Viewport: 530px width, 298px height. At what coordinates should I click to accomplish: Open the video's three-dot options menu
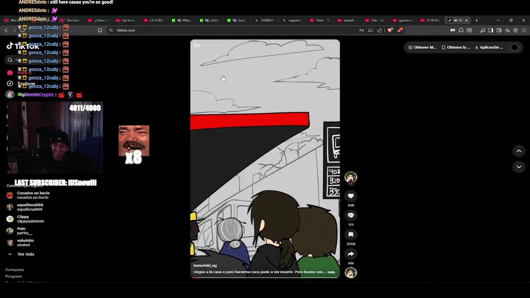332,46
